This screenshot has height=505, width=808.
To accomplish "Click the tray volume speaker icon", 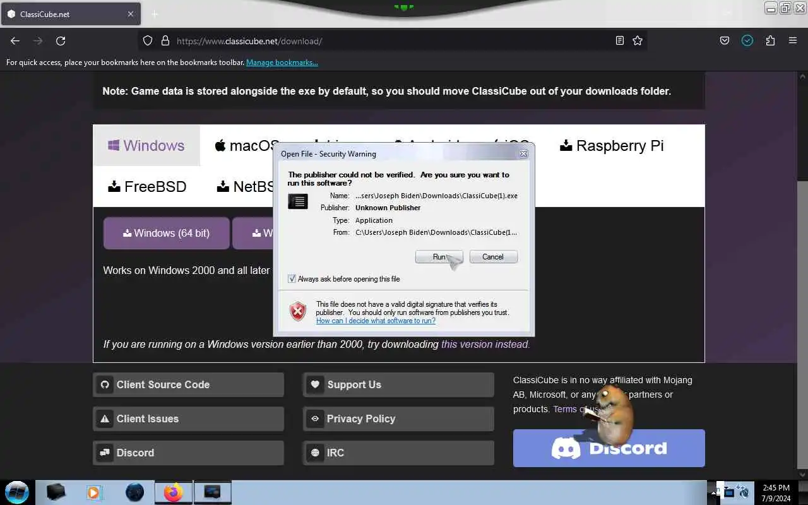I will [x=744, y=492].
